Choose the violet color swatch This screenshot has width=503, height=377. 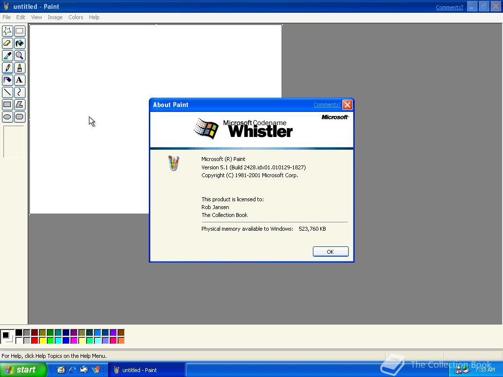pyautogui.click(x=113, y=333)
